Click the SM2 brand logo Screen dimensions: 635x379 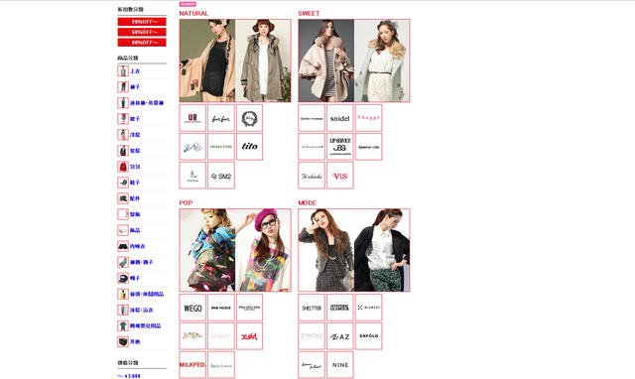[221, 176]
